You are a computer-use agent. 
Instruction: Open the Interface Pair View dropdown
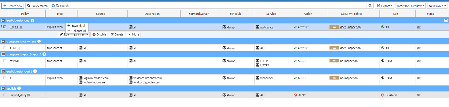click(411, 6)
